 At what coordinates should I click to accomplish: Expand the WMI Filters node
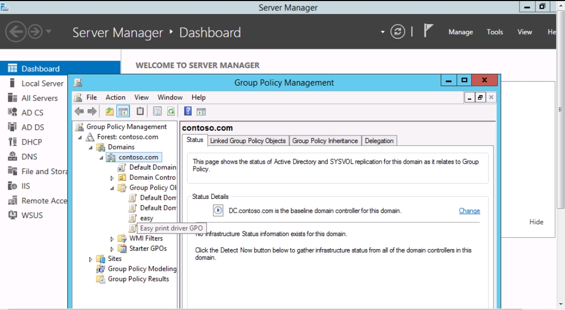[x=112, y=239]
